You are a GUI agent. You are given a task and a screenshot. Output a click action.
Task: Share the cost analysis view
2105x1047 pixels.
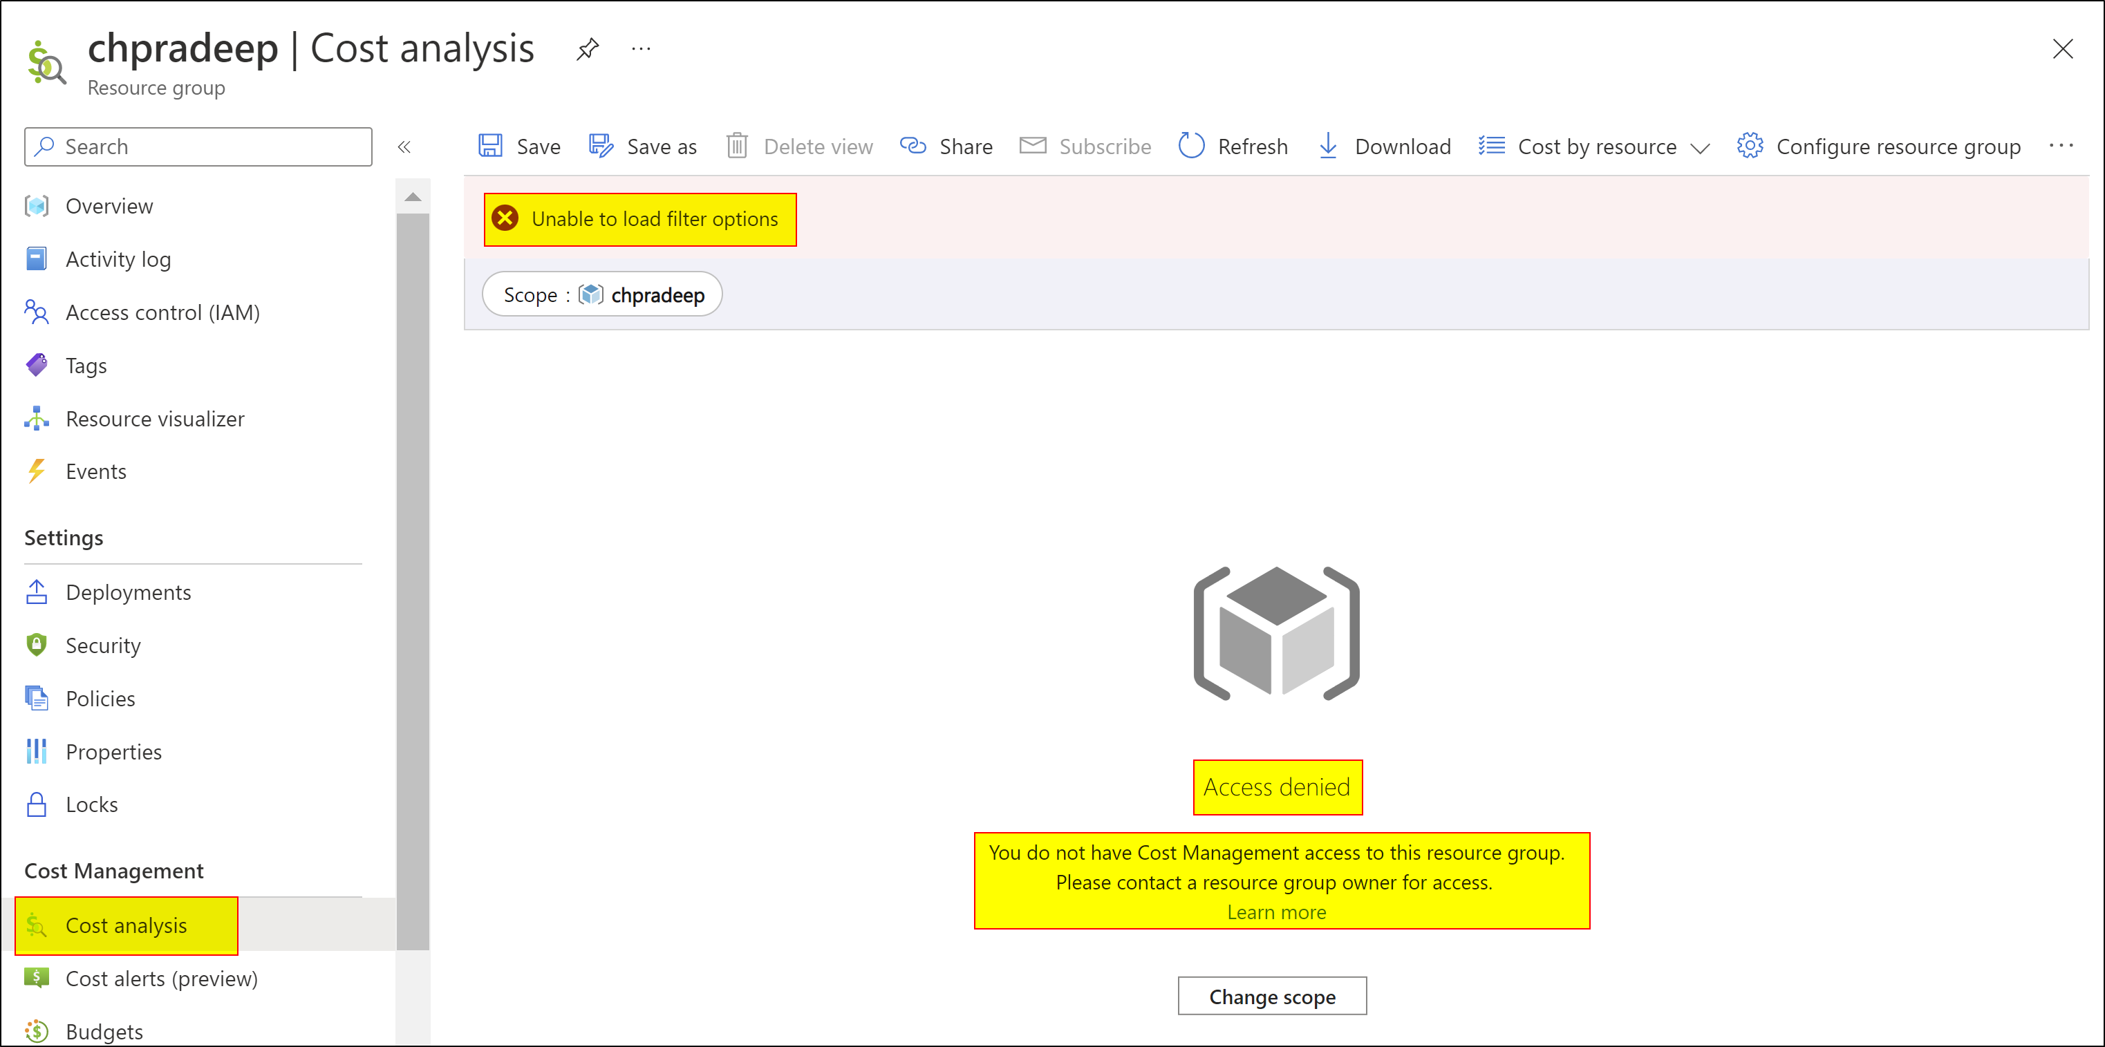[946, 147]
